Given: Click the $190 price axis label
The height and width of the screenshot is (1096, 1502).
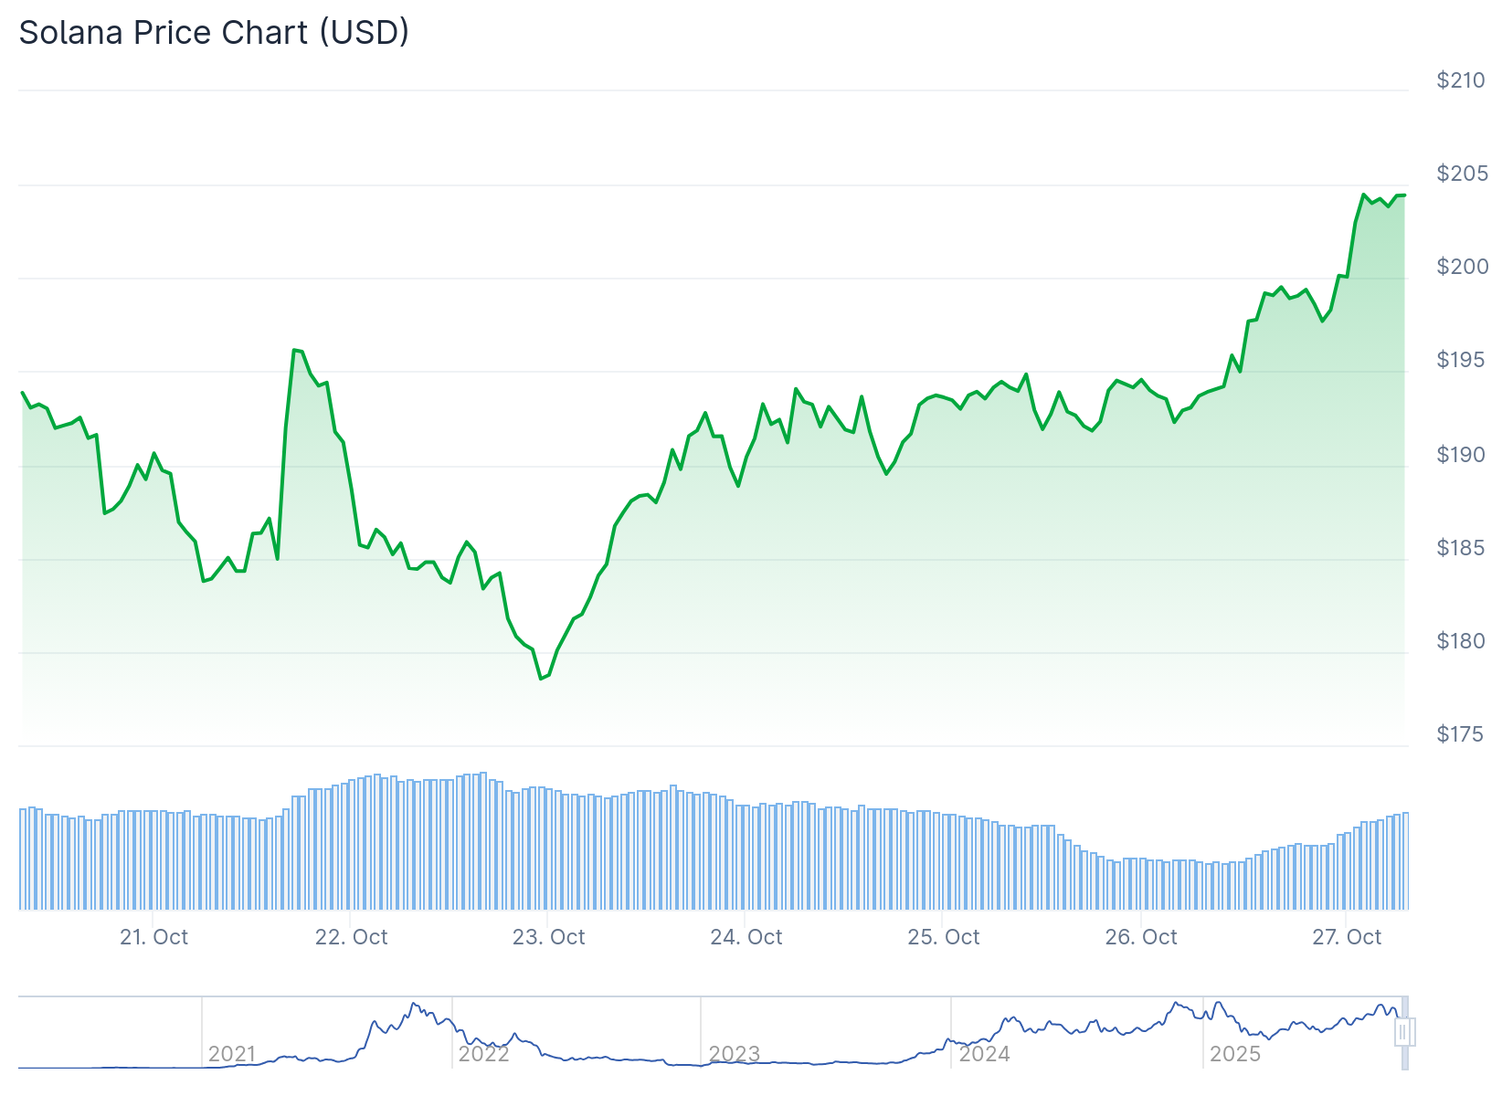Looking at the screenshot, I should pos(1461,455).
